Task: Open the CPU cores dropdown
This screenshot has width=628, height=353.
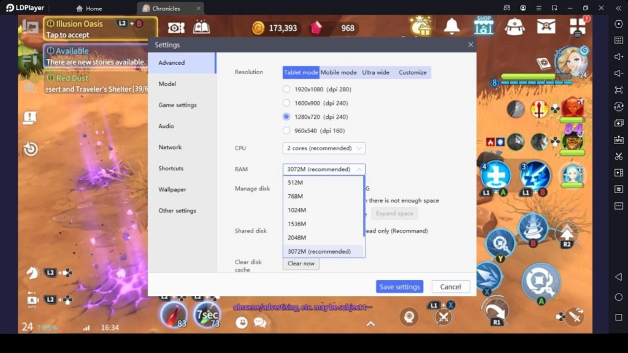Action: click(x=324, y=148)
